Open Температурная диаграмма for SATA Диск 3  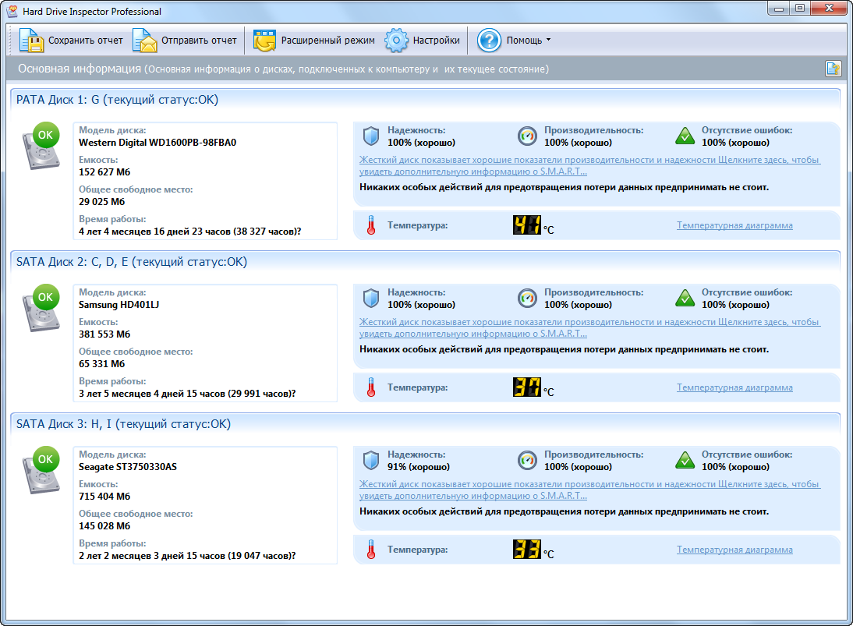tap(734, 549)
